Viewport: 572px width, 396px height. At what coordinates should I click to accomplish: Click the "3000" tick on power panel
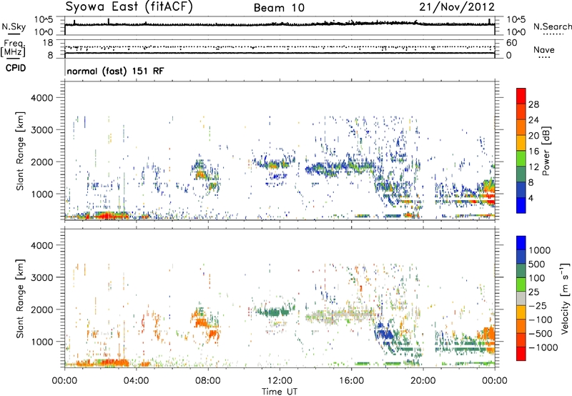[41, 130]
